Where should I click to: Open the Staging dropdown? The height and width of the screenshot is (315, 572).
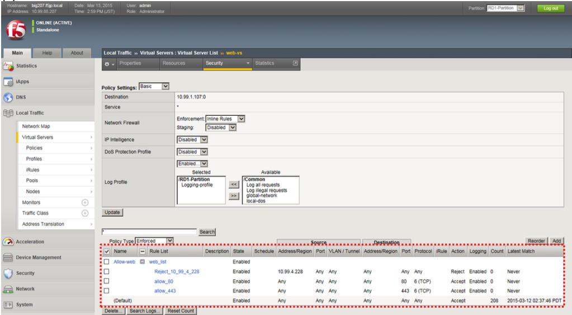click(x=221, y=128)
